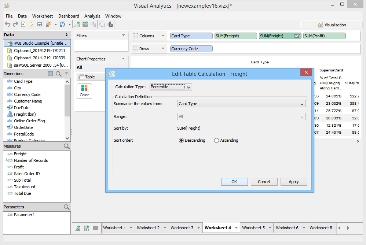The height and width of the screenshot is (245, 366).
Task: Click the Dimensions search magnifier icon
Action: [x=59, y=74]
